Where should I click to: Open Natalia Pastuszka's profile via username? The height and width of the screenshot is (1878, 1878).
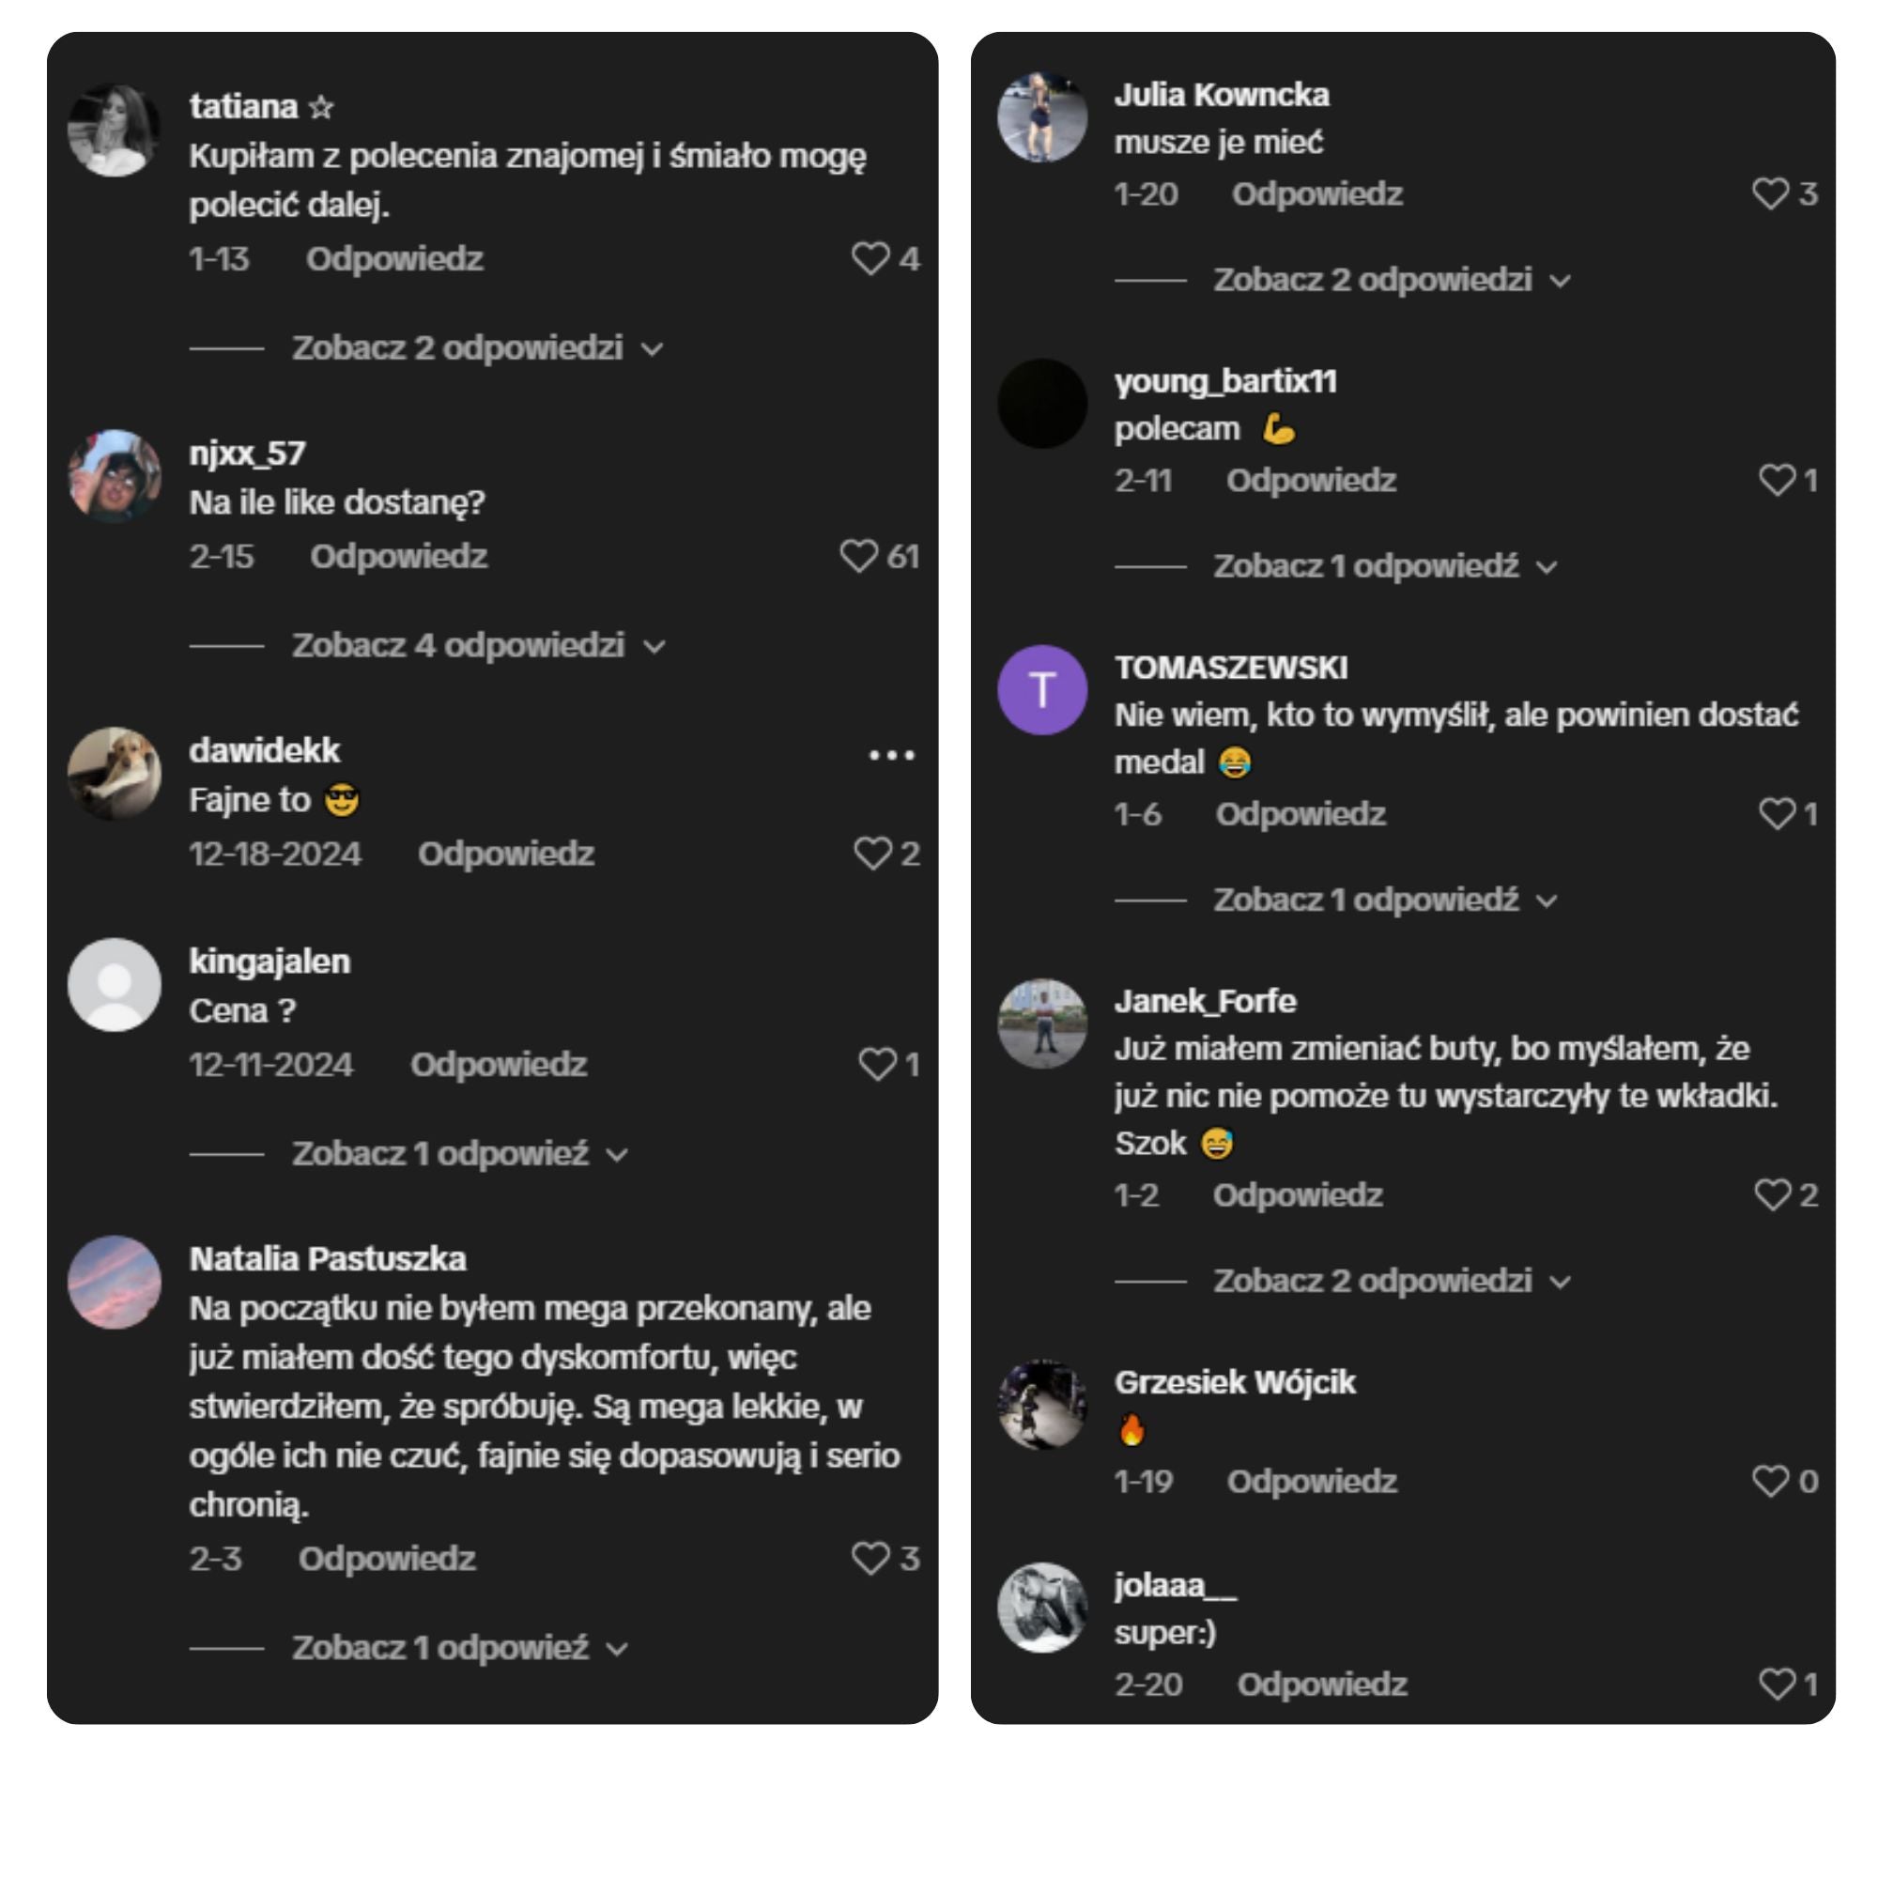click(x=328, y=1259)
